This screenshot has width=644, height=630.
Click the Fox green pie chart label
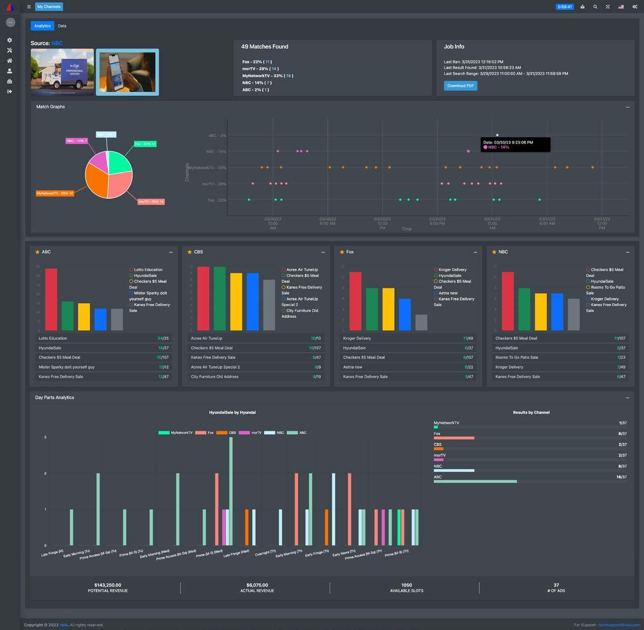(145, 144)
